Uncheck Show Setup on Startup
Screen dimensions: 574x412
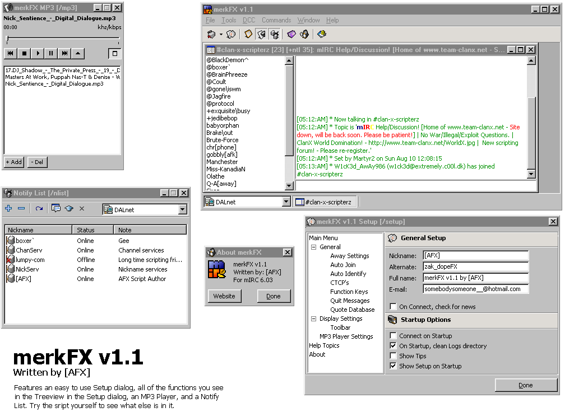393,366
